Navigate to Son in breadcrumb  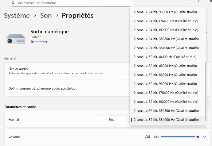[x=46, y=15]
